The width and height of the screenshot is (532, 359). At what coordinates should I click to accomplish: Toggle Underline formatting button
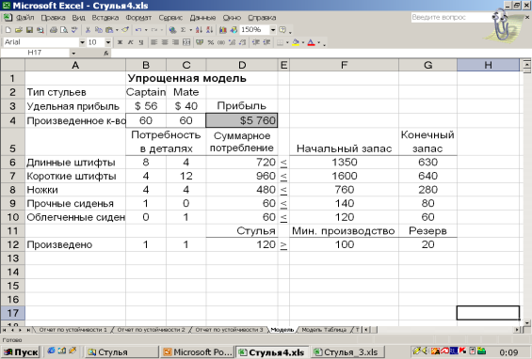[141, 42]
